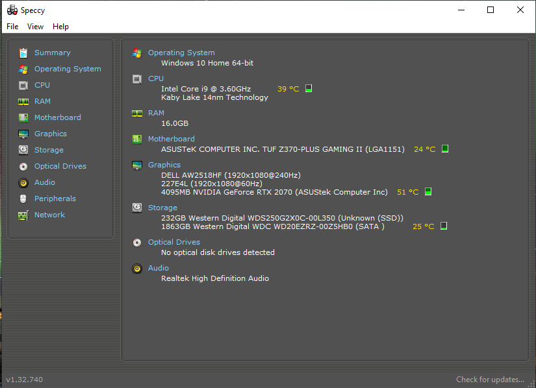Click the DELL AW2518HF monitor line

(231, 175)
